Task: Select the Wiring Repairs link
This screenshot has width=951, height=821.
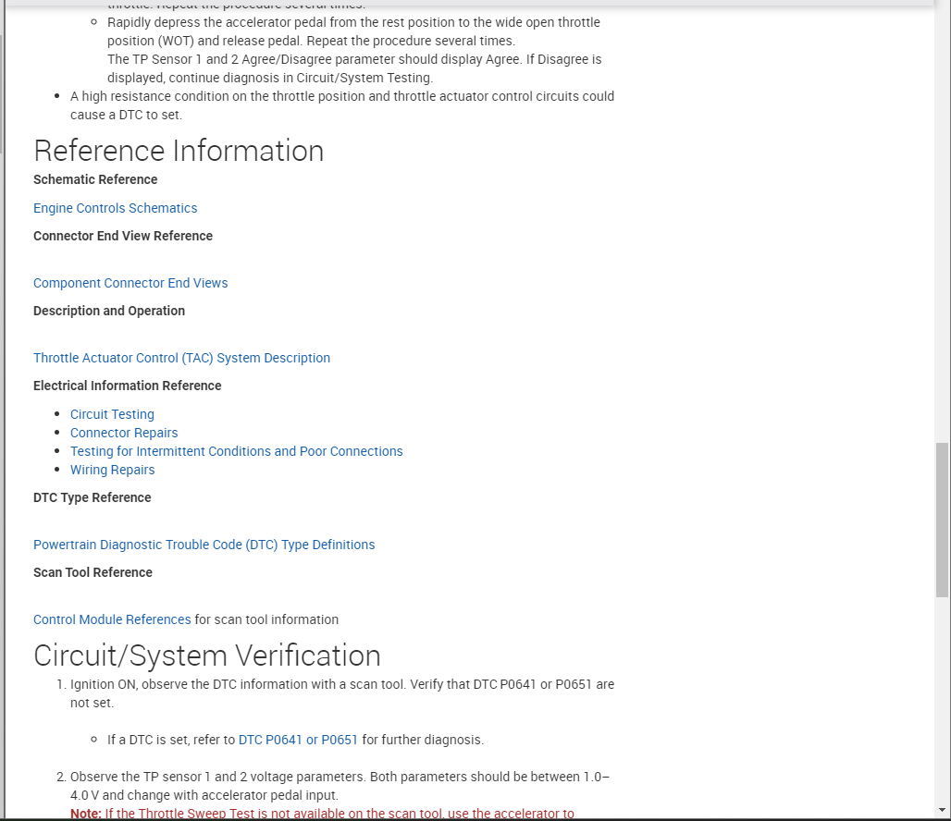Action: (112, 470)
